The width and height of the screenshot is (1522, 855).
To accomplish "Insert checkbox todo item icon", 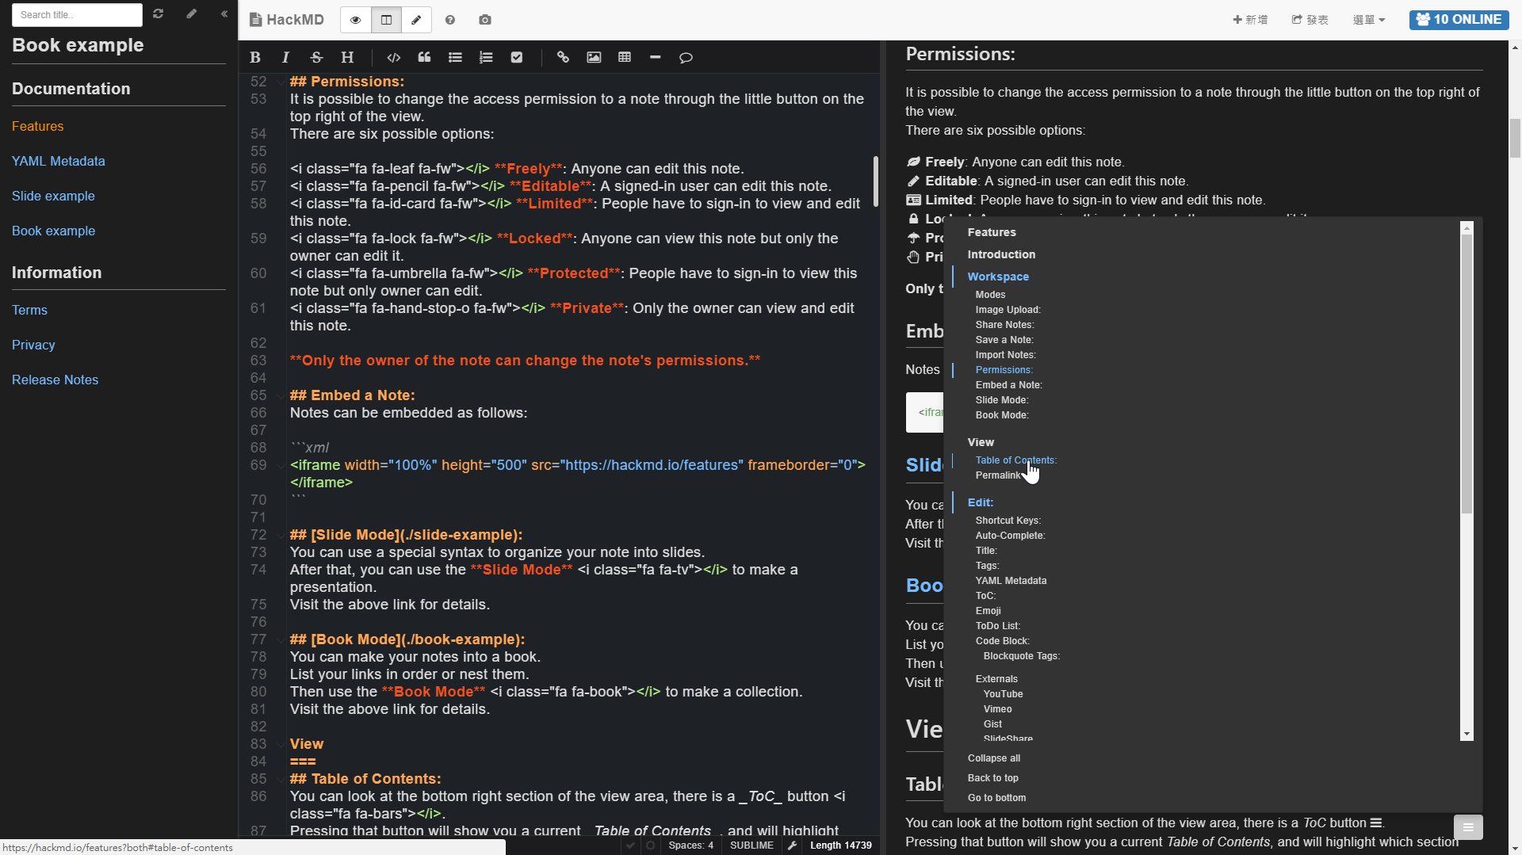I will point(517,57).
